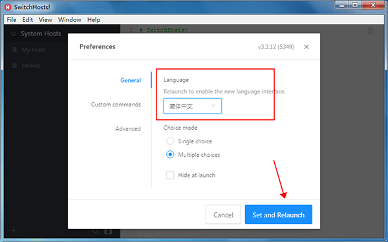
Task: Click the System Hosts monitor icon
Action: tap(14, 34)
